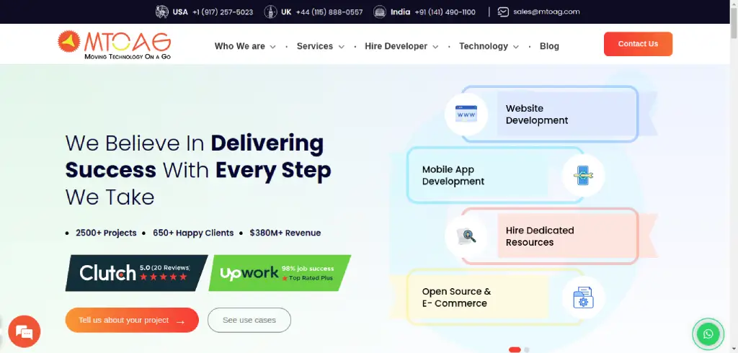The height and width of the screenshot is (353, 738).
Task: Click the Mobile App Development phone icon
Action: [x=582, y=176]
